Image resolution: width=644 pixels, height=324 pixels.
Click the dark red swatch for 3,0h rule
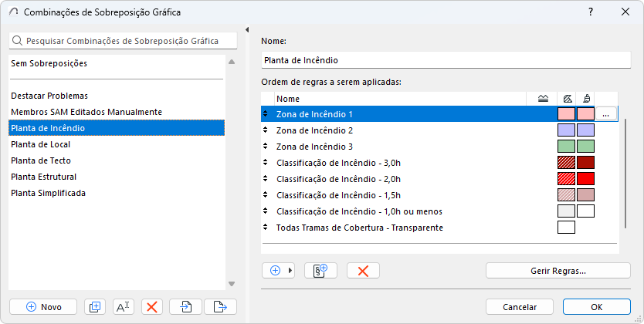coord(585,163)
